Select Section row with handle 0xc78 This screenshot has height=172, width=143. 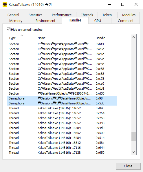coord(62,79)
